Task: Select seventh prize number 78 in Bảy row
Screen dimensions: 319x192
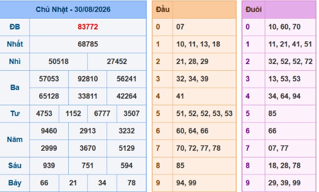Action: (131, 183)
